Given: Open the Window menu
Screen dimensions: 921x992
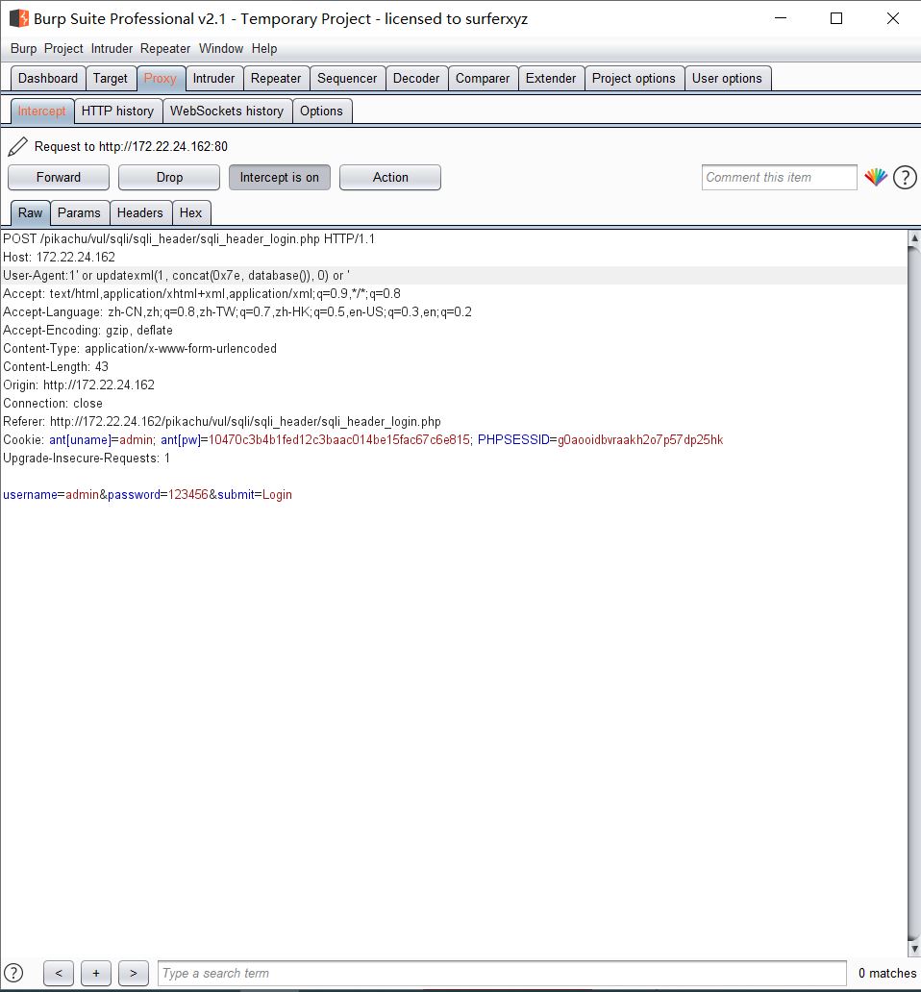Looking at the screenshot, I should 221,49.
